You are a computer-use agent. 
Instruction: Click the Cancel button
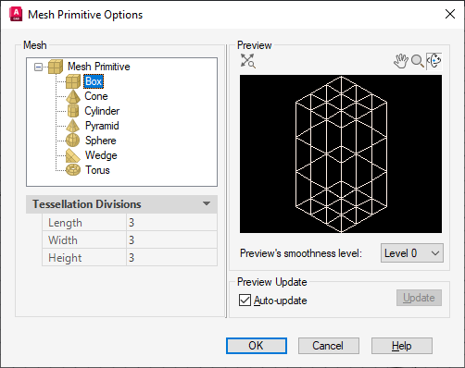329,346
